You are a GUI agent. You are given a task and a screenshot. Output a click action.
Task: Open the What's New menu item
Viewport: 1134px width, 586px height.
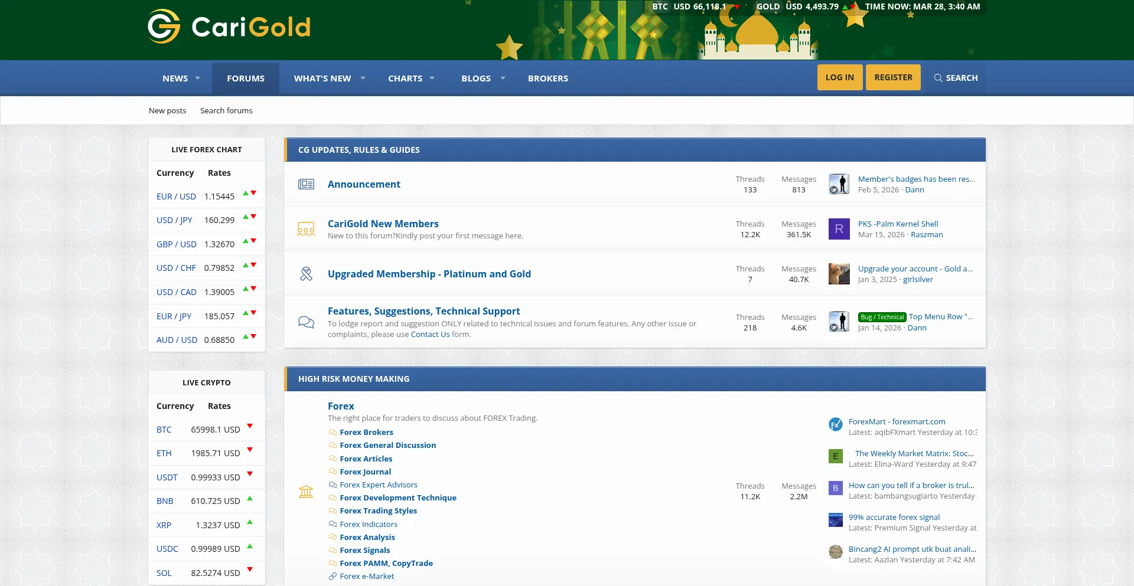coord(322,78)
